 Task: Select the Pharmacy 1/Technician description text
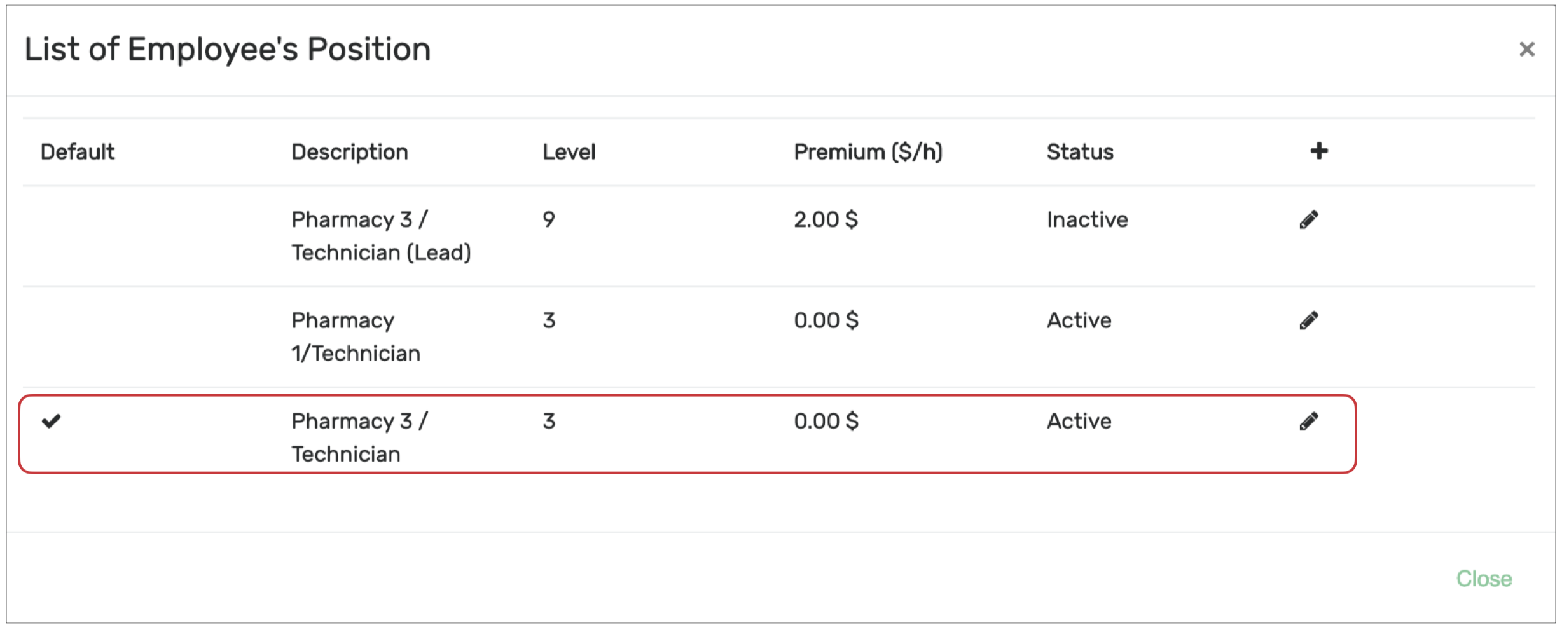356,336
